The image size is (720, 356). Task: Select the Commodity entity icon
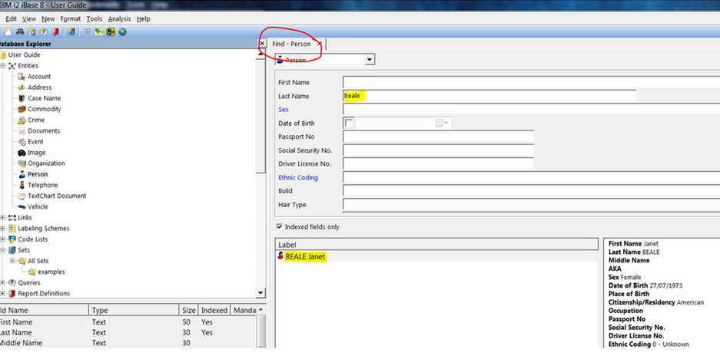[x=21, y=109]
